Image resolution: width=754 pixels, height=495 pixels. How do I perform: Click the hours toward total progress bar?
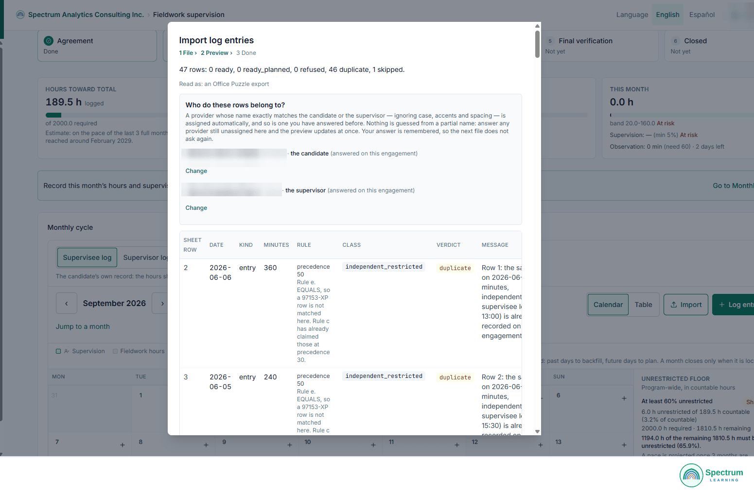107,115
